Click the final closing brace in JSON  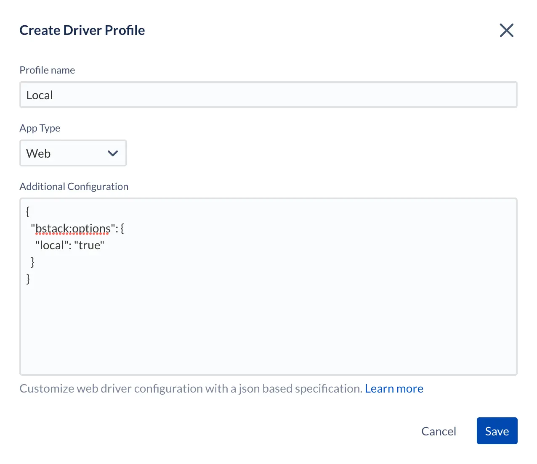28,279
